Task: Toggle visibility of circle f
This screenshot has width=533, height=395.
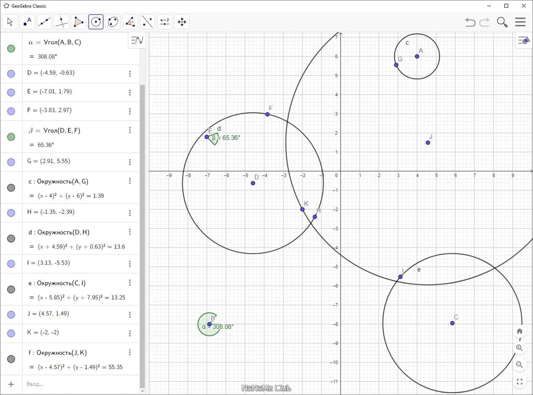Action: (11, 359)
